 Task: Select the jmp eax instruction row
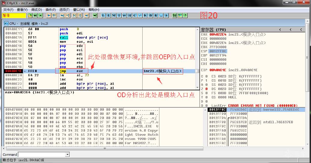[100, 71]
